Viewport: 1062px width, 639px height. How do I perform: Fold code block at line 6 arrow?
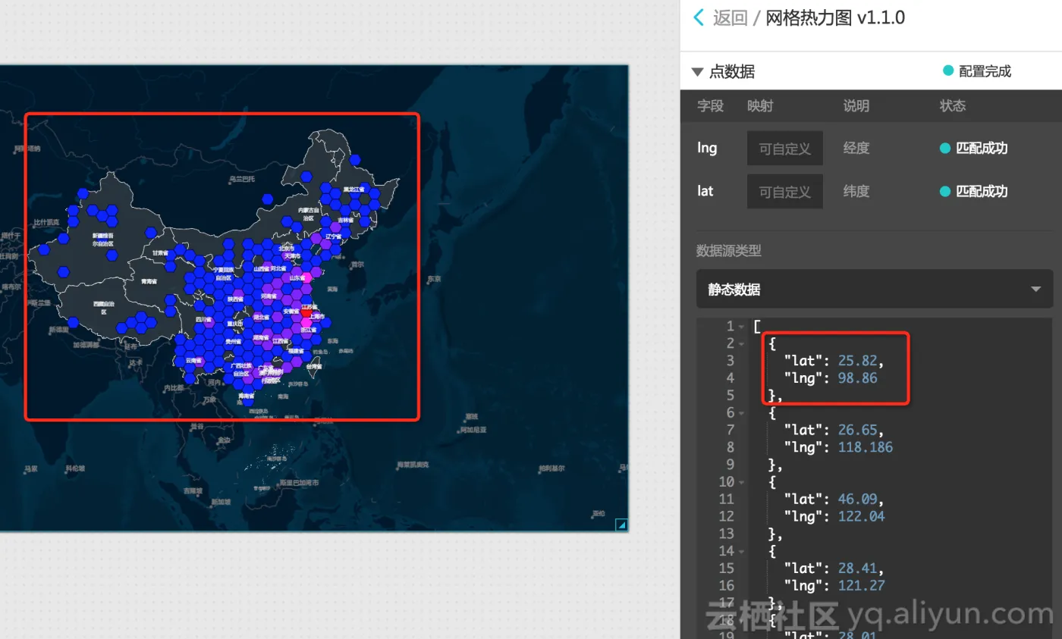coord(741,413)
